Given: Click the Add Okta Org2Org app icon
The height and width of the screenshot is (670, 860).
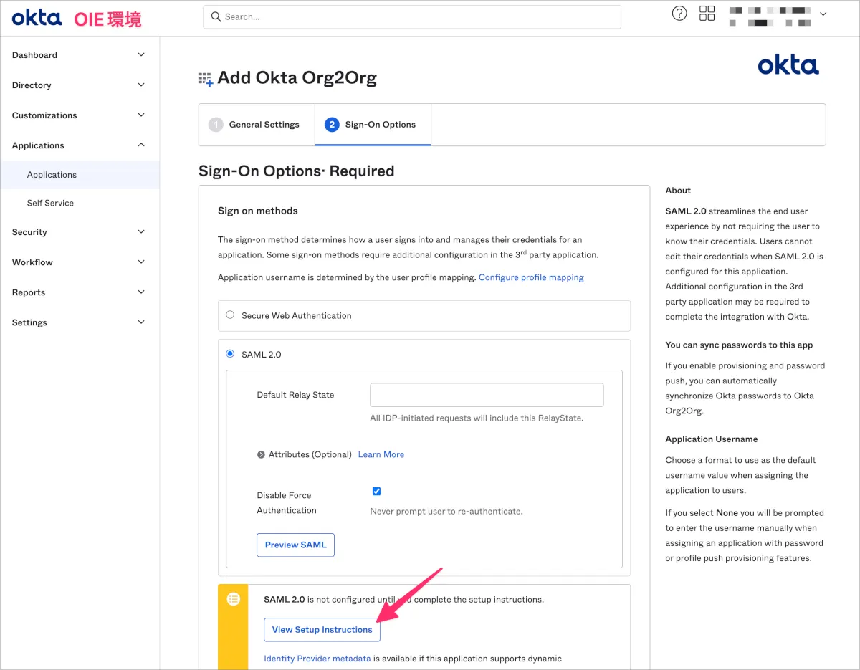Looking at the screenshot, I should (206, 79).
